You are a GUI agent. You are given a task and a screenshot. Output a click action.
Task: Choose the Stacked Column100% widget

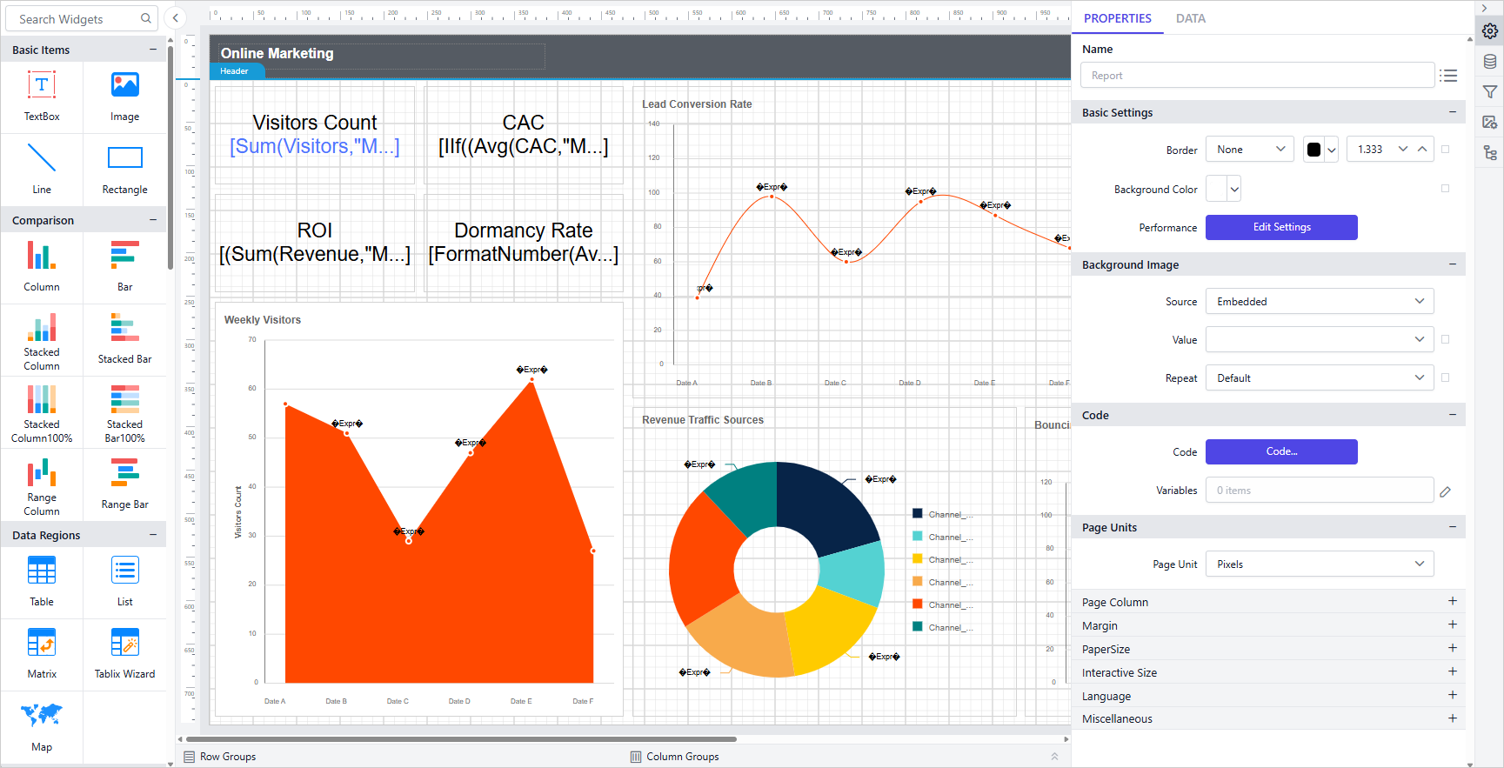pos(42,412)
